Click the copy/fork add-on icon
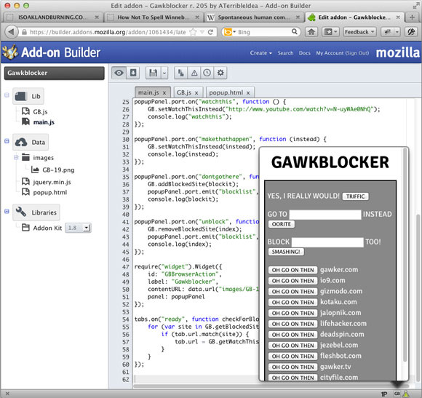 coord(181,73)
